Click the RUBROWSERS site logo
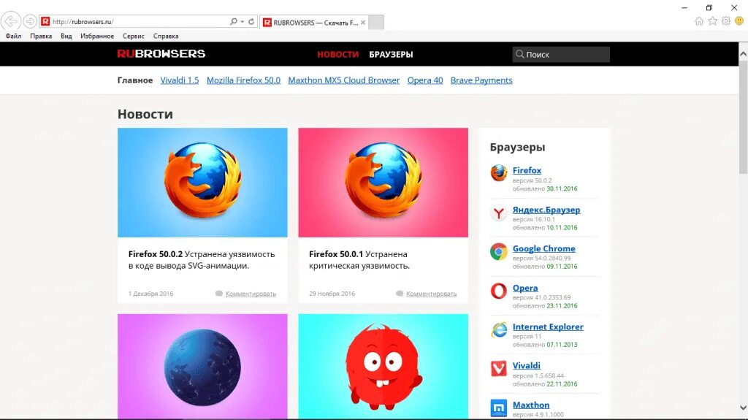 point(161,54)
